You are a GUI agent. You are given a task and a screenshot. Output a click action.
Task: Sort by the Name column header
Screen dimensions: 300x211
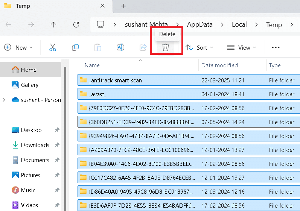(92, 65)
